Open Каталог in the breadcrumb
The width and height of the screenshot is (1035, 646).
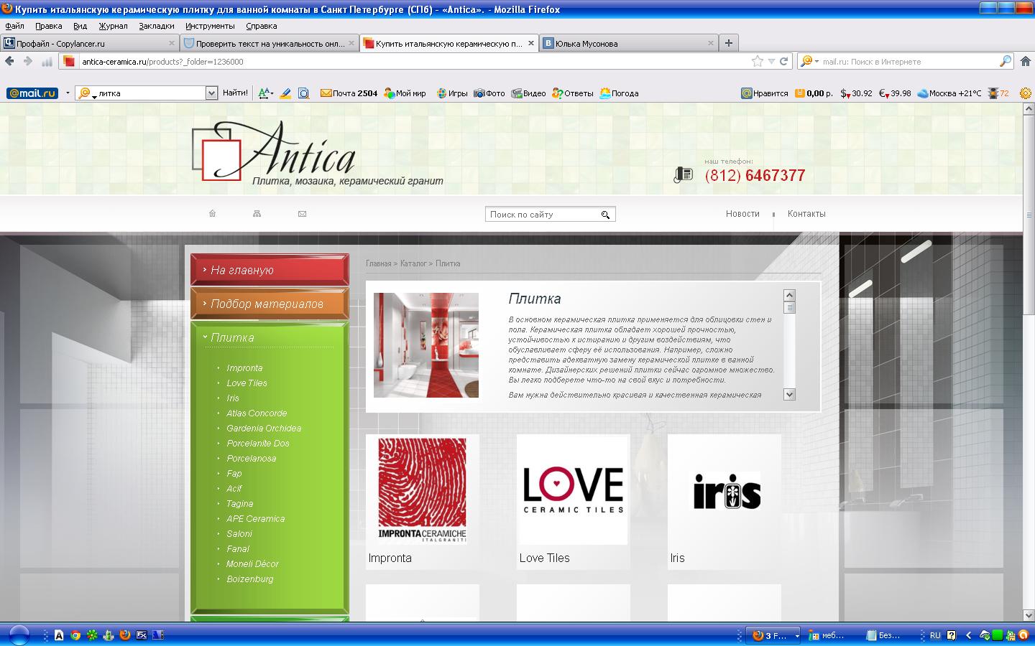(x=413, y=263)
